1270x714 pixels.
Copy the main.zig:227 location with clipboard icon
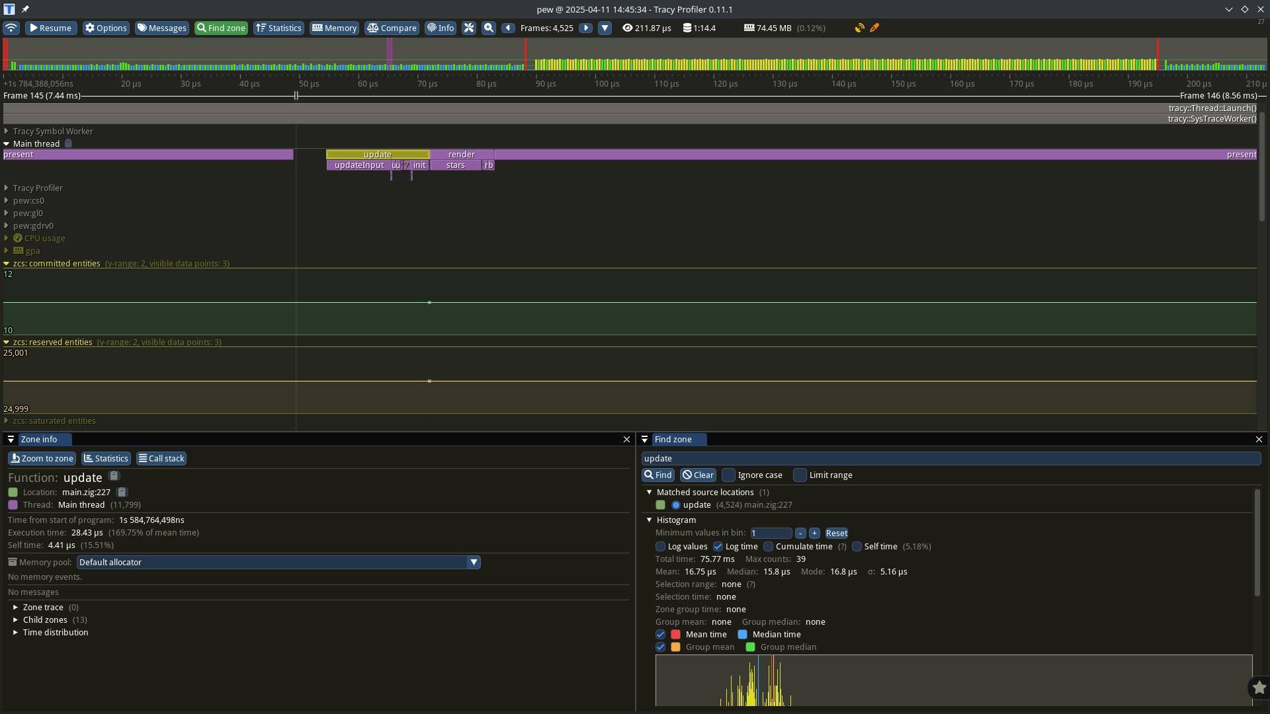[x=122, y=492]
